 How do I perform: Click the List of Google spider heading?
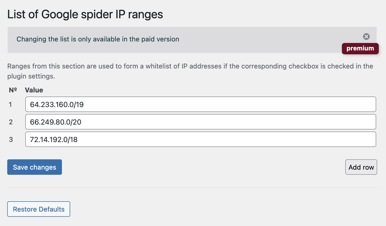click(x=85, y=14)
